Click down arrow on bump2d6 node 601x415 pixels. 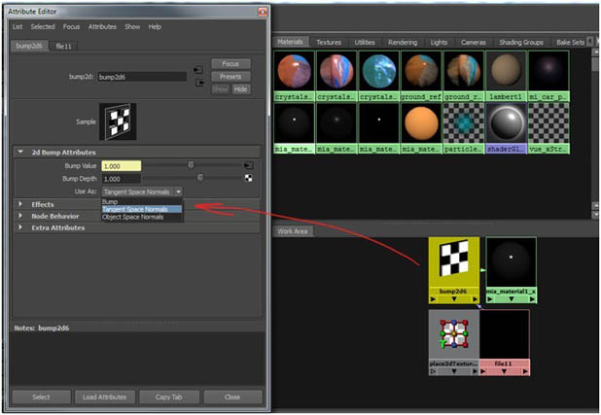(x=454, y=299)
